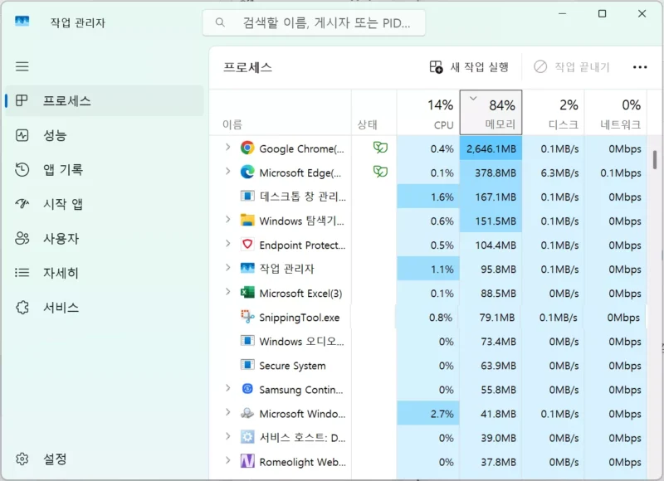Sort by the 이름 column header
Image resolution: width=664 pixels, height=481 pixels.
tap(281, 113)
